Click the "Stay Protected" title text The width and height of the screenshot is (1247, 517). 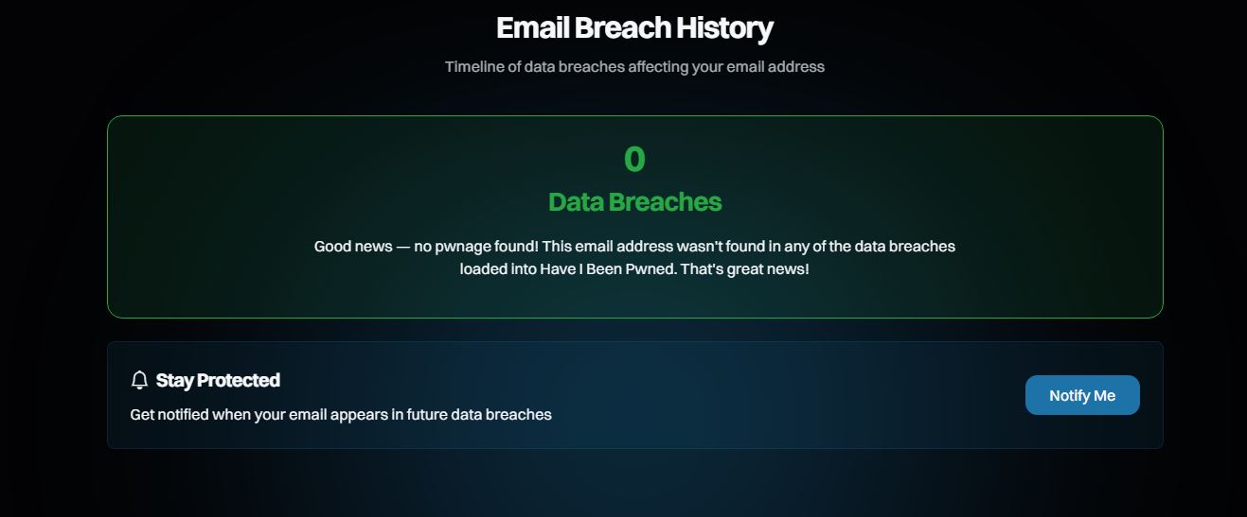pyautogui.click(x=218, y=380)
